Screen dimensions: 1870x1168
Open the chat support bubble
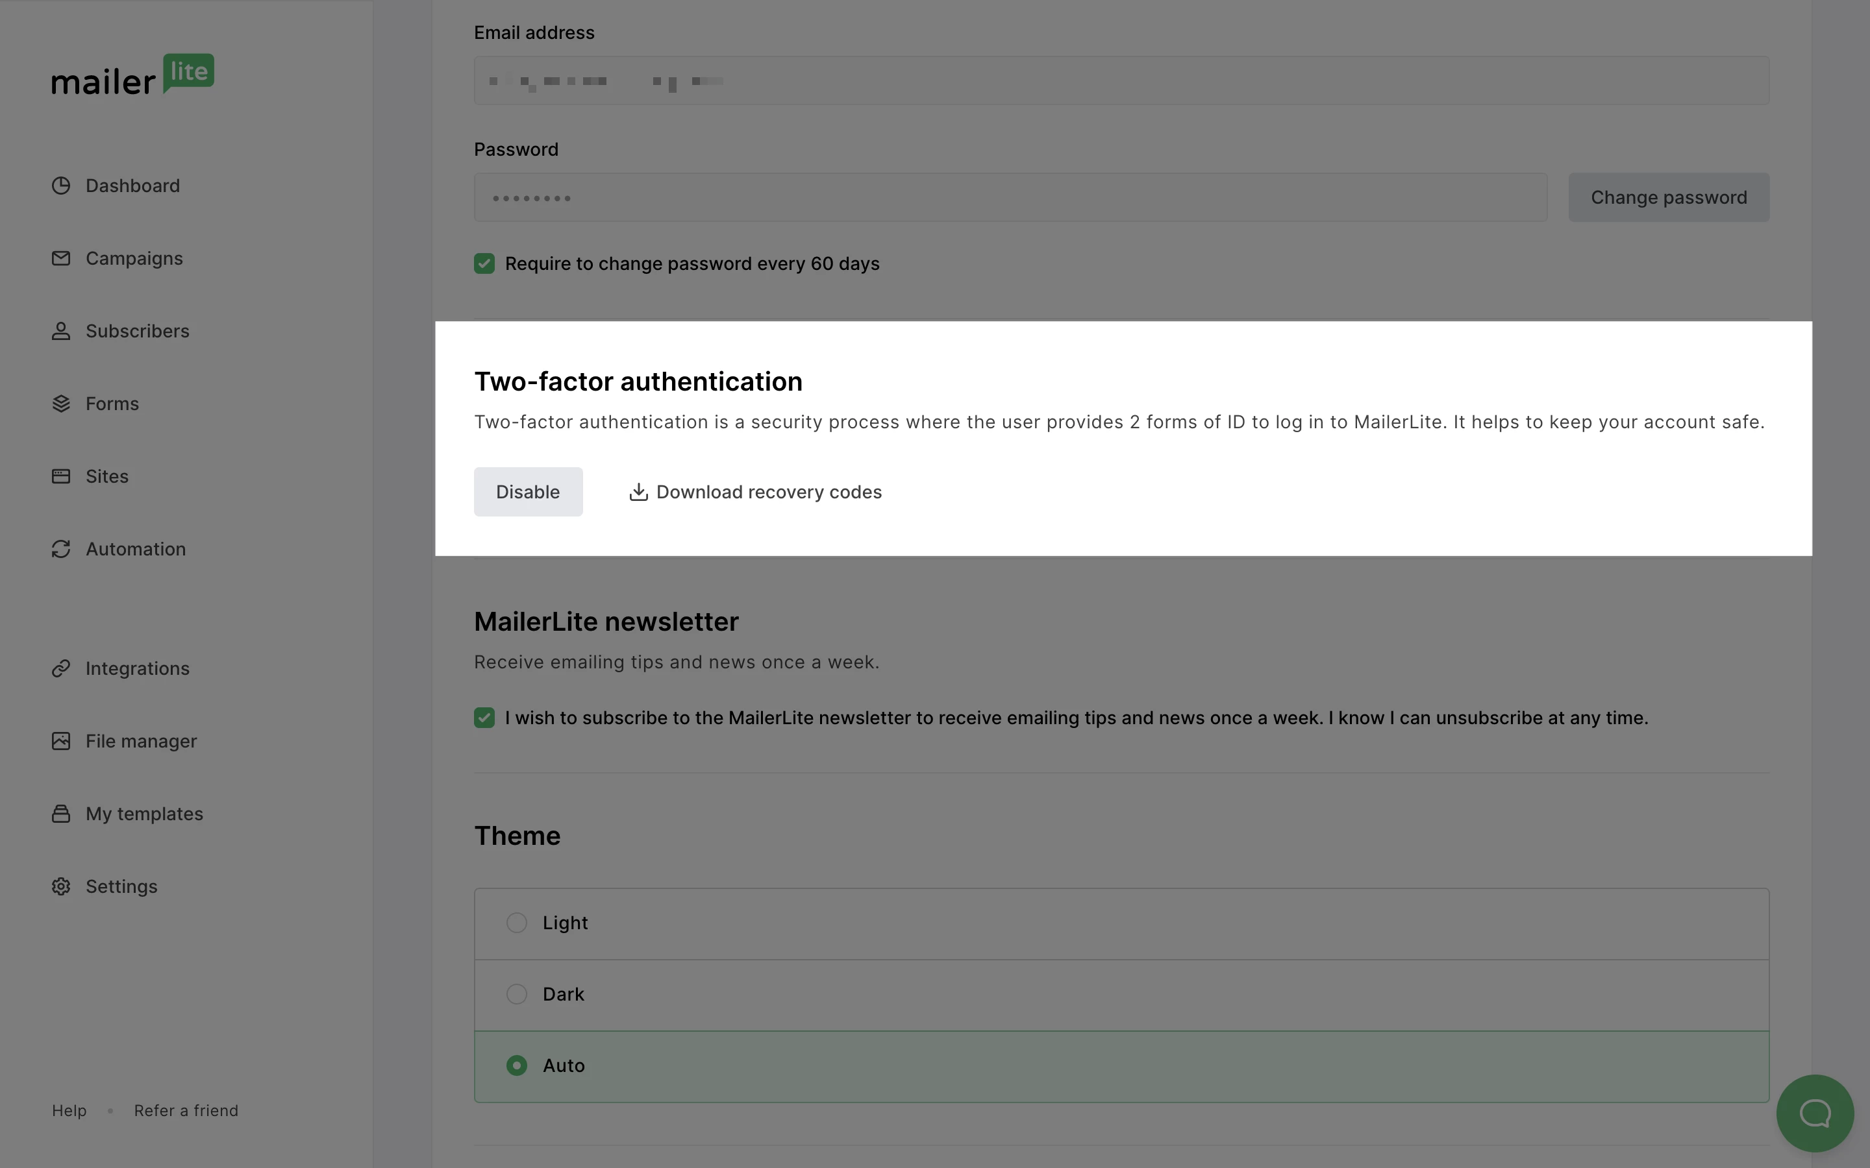[x=1814, y=1113]
